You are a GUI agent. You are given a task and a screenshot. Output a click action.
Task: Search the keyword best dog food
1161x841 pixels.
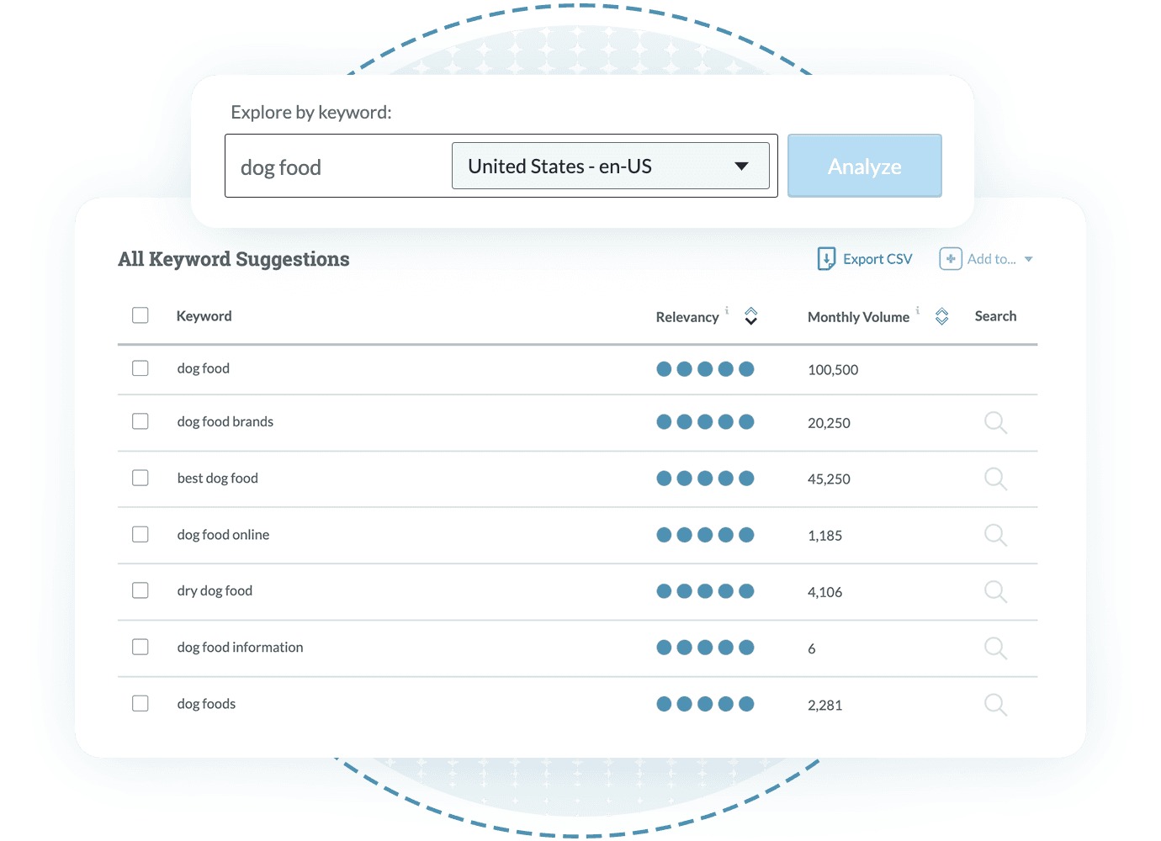(x=995, y=479)
